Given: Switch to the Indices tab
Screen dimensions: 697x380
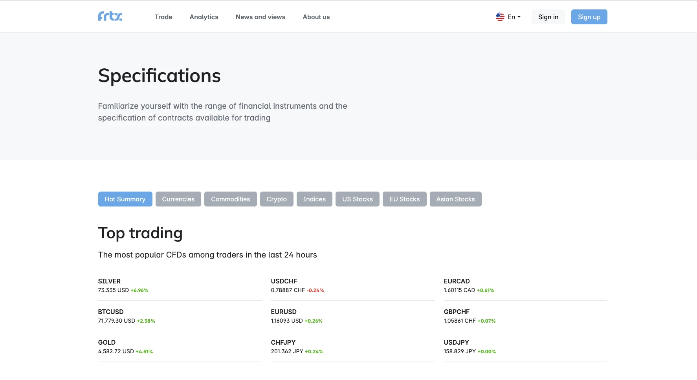Looking at the screenshot, I should tap(314, 199).
